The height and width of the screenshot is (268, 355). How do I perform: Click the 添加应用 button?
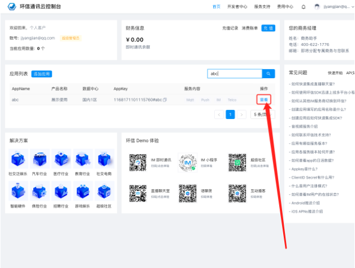coord(42,74)
